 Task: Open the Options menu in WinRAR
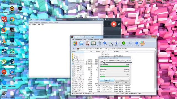(97, 40)
